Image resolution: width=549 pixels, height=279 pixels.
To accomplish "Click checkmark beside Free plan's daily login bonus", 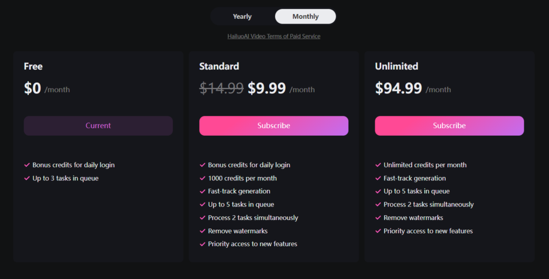I will pyautogui.click(x=27, y=165).
